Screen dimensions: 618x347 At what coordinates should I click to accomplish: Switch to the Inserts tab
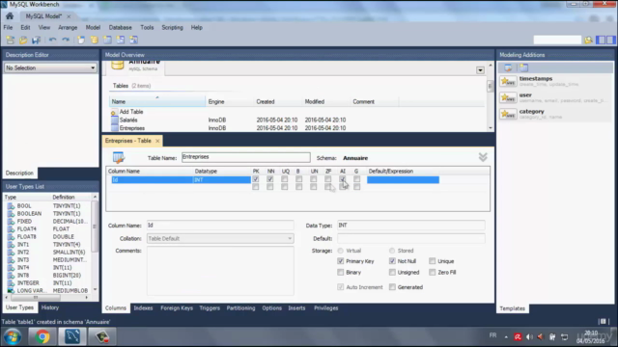click(x=296, y=308)
